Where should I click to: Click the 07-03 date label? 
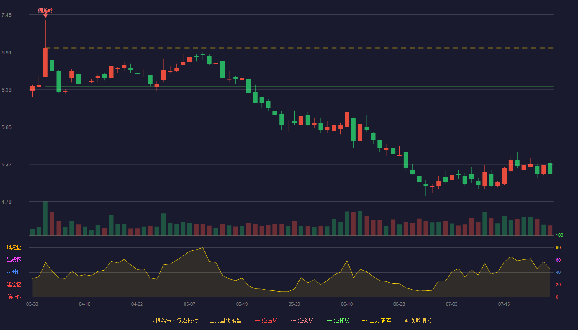point(452,304)
